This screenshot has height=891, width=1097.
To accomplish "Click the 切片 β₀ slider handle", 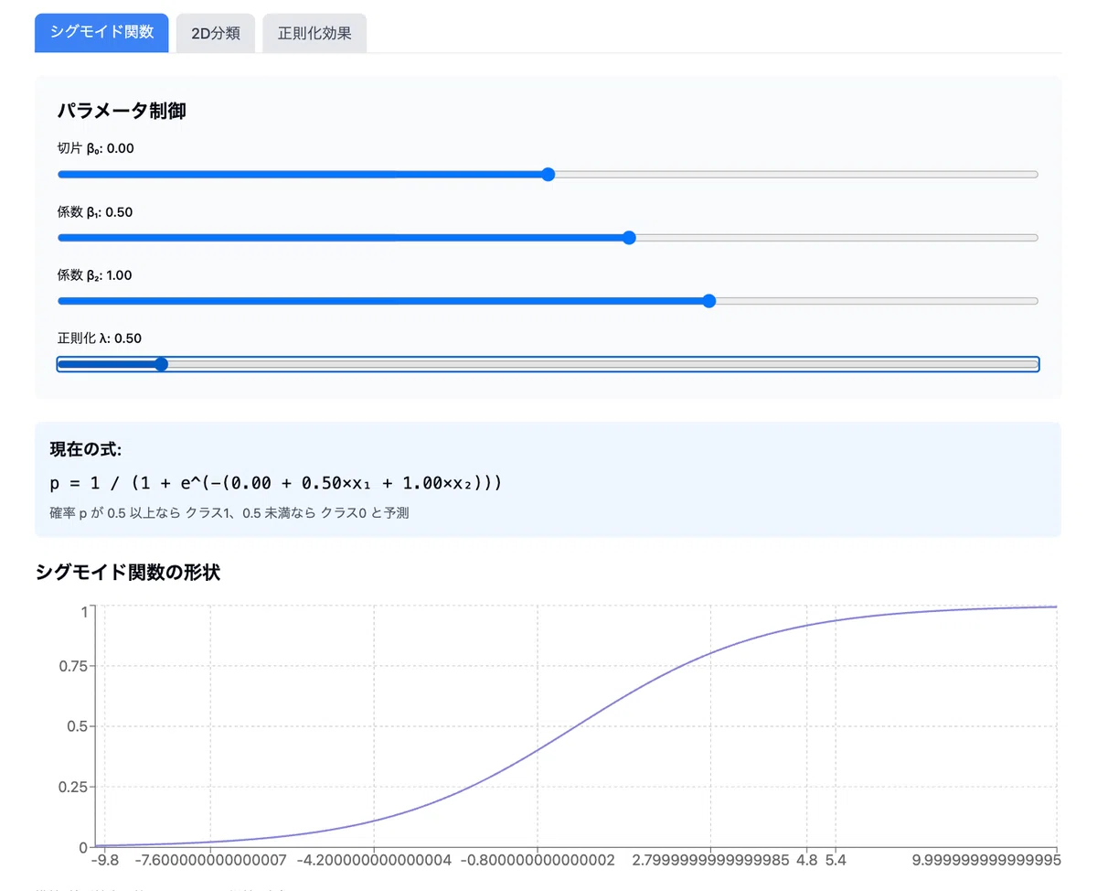I will tap(548, 175).
